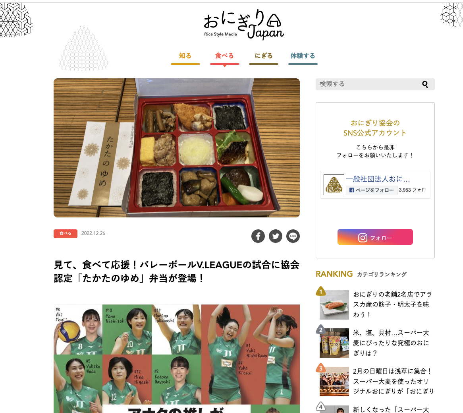This screenshot has width=463, height=413.
Task: Share article with LINE icon
Action: 293,236
